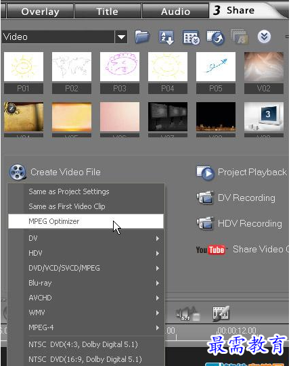
Task: Click the YouTube logo icon
Action: 211,250
